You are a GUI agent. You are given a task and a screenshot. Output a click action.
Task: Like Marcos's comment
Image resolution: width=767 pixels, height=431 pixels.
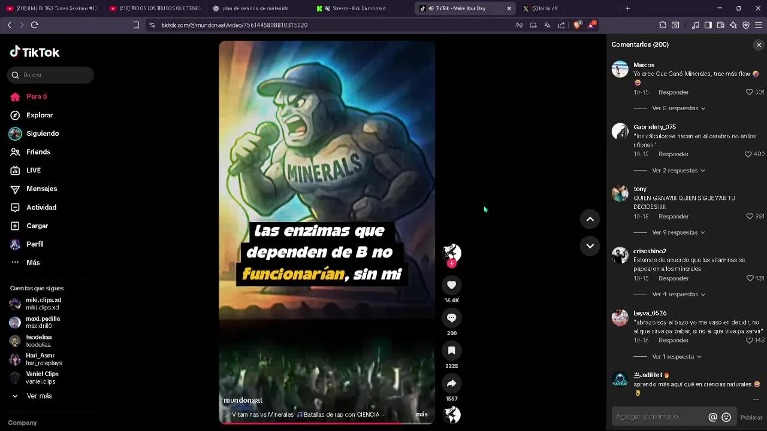coord(749,92)
